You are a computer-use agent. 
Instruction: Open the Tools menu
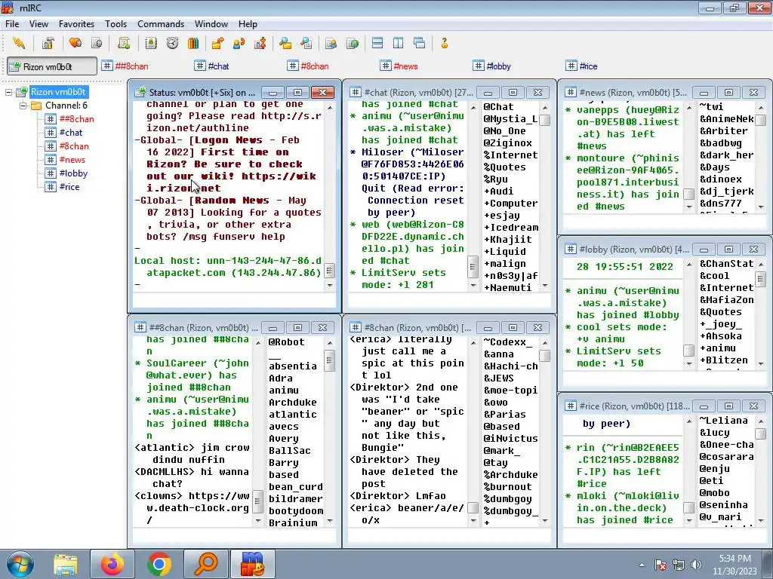coord(115,23)
